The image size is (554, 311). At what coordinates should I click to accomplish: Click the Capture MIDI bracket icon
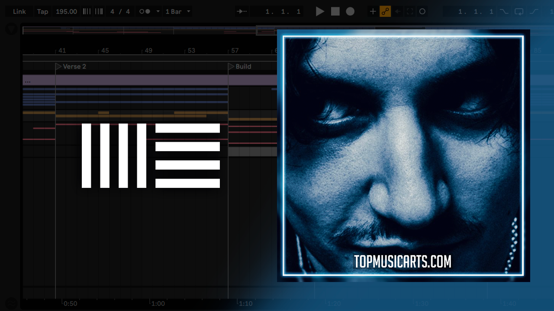pyautogui.click(x=410, y=12)
